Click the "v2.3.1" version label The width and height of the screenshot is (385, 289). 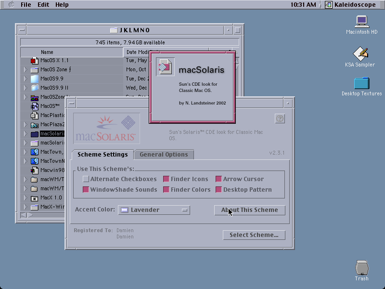(x=277, y=153)
